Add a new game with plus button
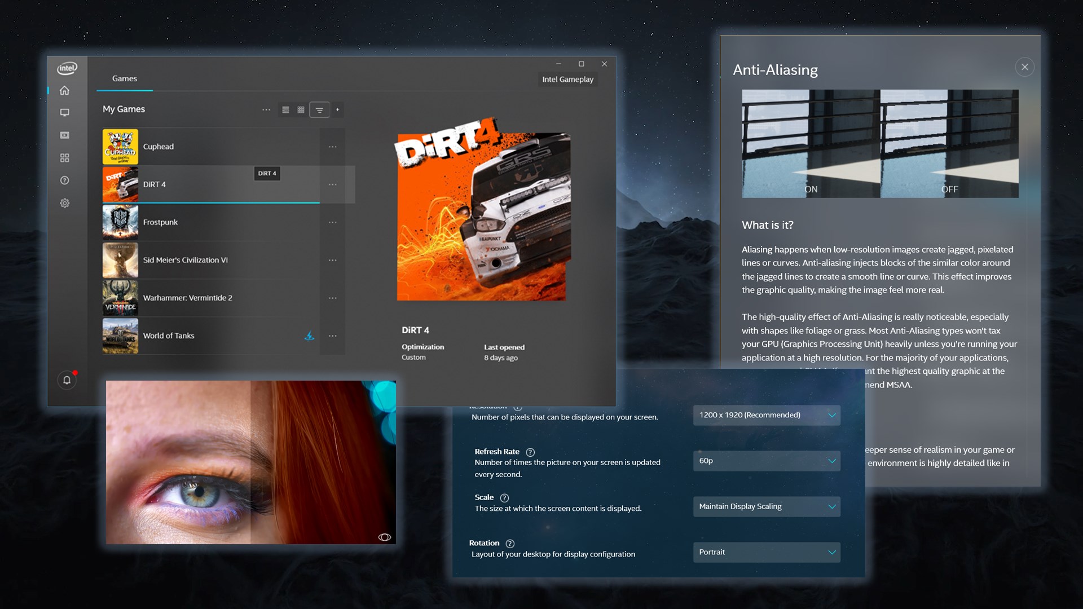The height and width of the screenshot is (609, 1083). click(338, 110)
